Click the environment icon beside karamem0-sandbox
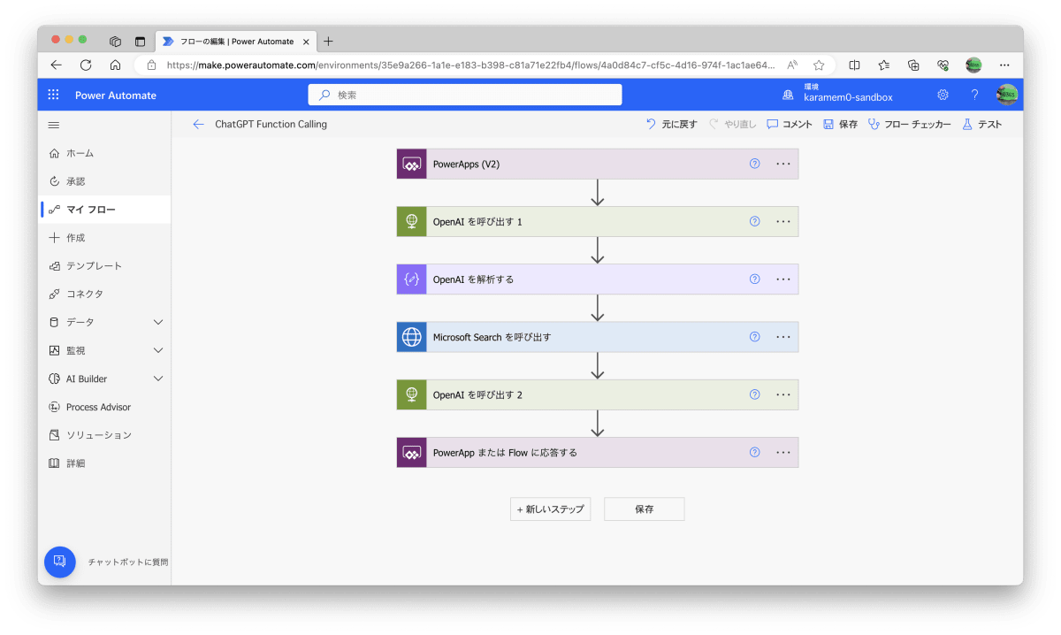 788,96
